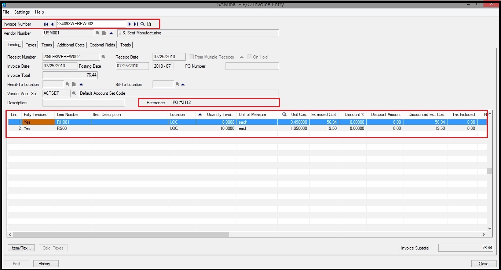Go to last invoice record arrow
501x270 pixels.
136,24
